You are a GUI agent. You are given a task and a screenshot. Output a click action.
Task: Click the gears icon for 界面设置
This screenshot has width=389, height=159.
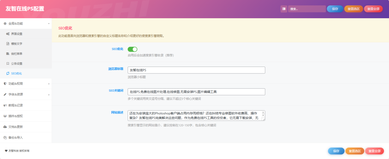8,34
